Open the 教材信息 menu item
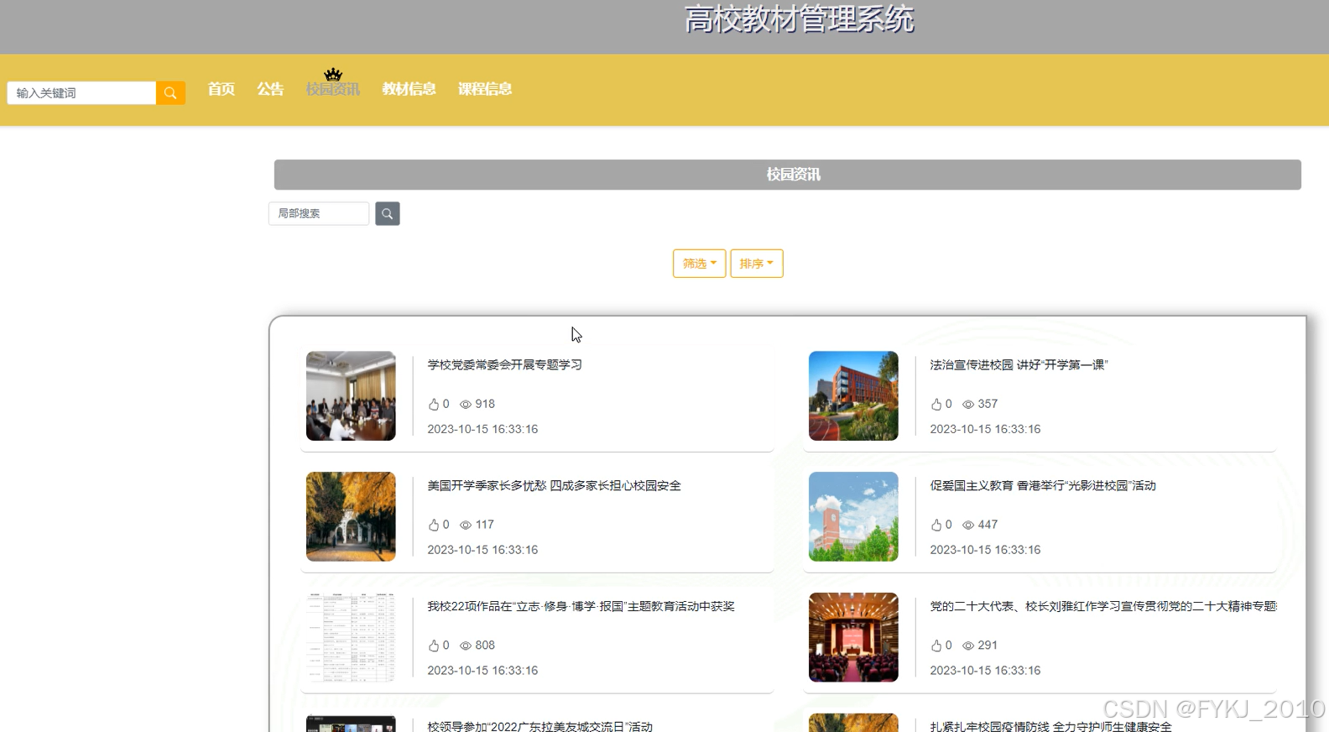The height and width of the screenshot is (732, 1329). click(x=409, y=89)
